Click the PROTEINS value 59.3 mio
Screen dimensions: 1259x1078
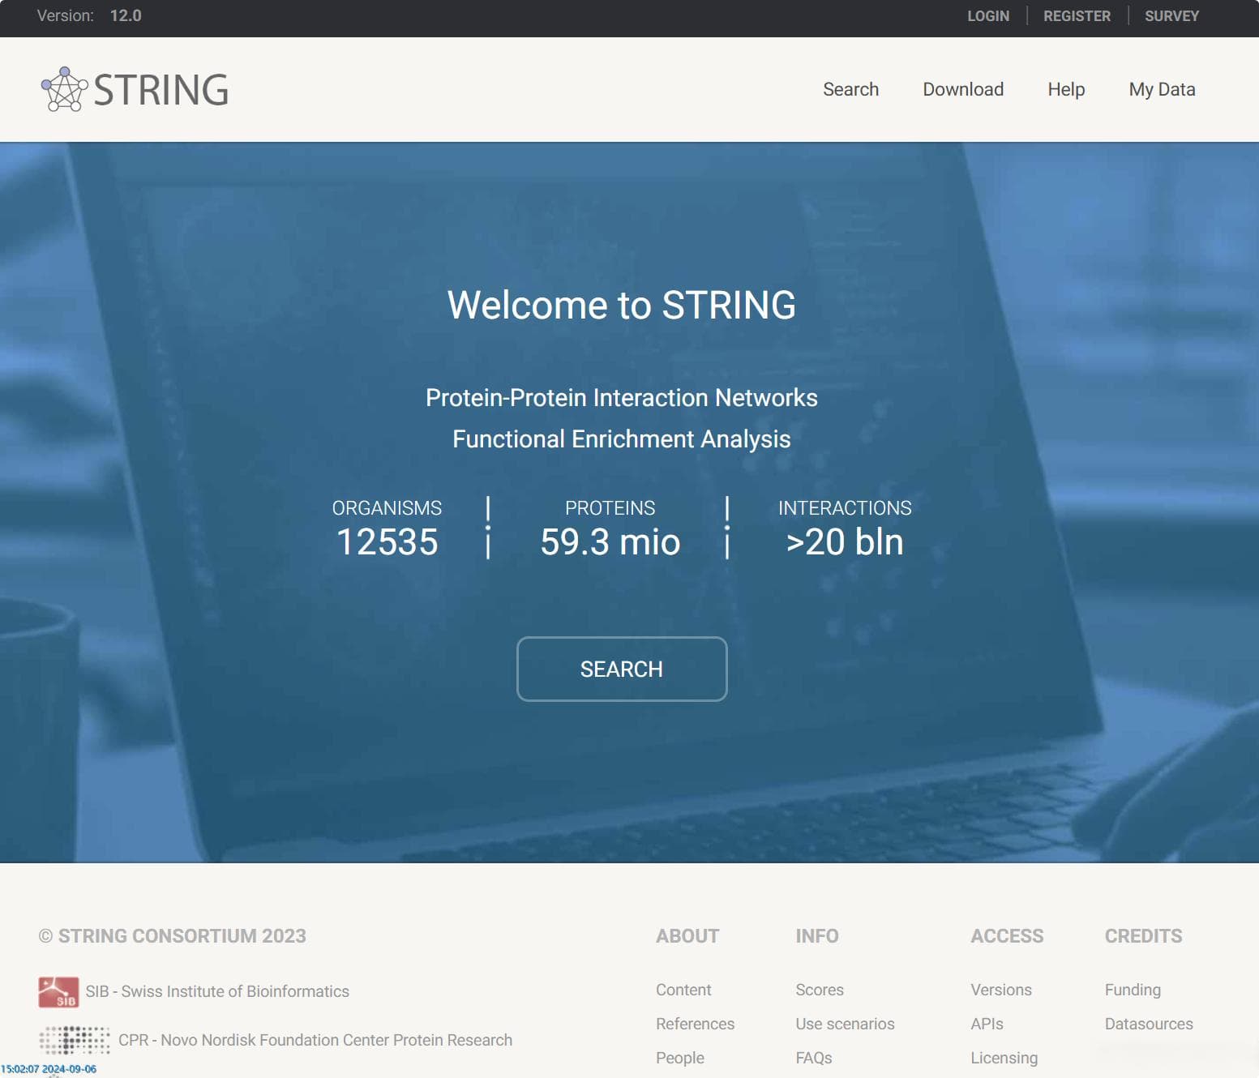610,541
